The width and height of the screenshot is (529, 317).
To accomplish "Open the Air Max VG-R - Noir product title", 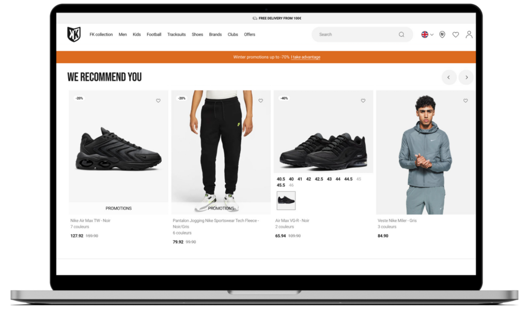I will 292,220.
